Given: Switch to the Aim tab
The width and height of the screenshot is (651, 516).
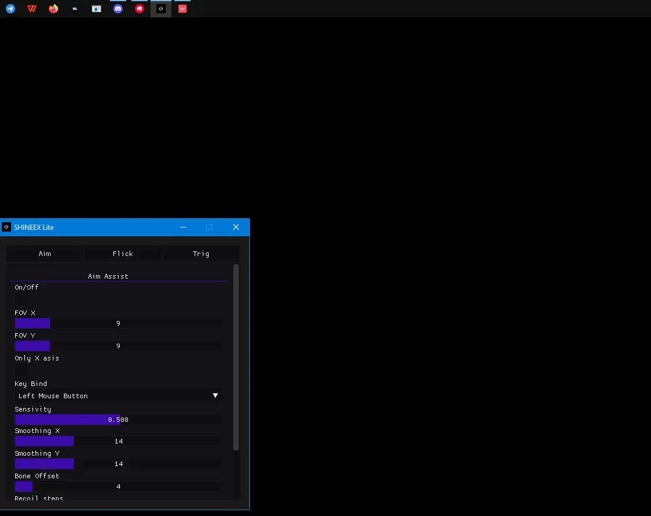Looking at the screenshot, I should click(45, 254).
